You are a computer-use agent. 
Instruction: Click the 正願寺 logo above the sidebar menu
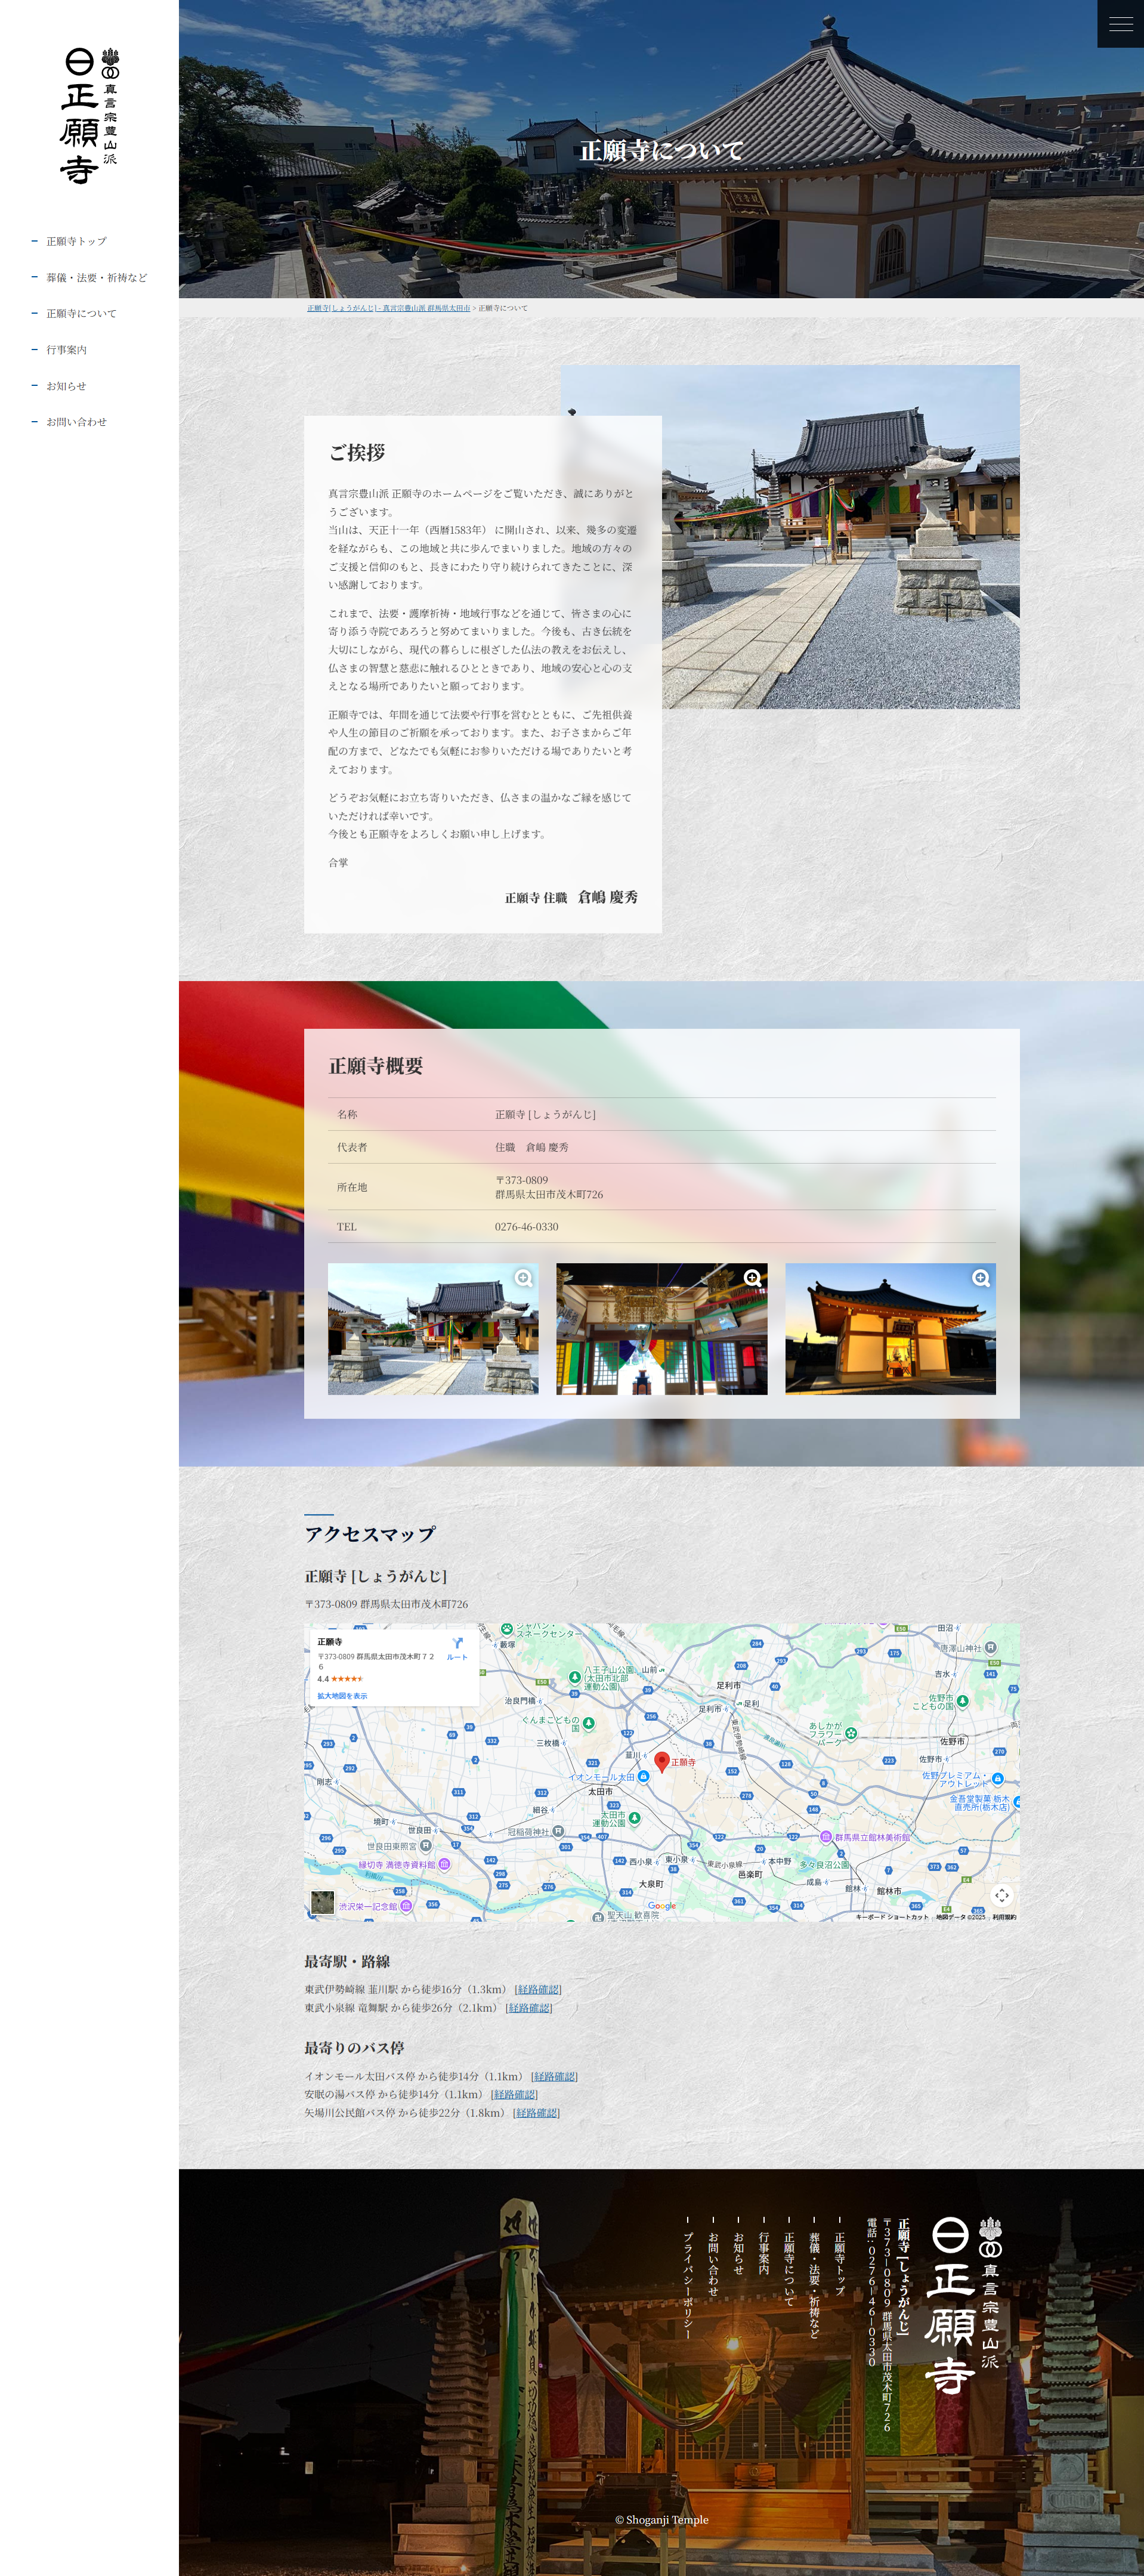[89, 116]
